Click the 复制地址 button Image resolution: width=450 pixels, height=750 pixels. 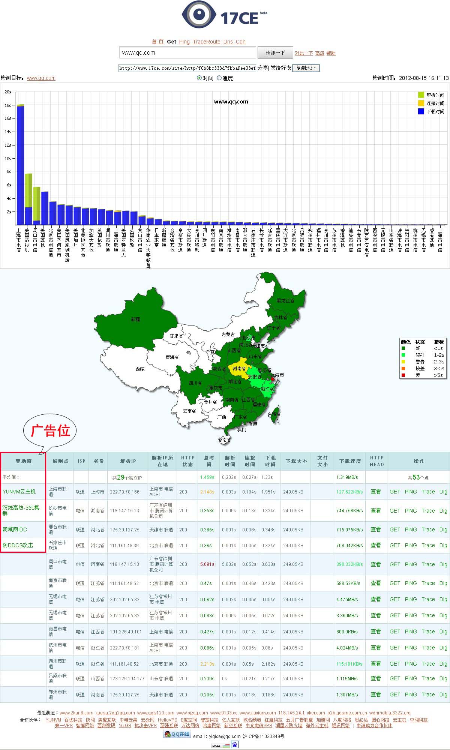(306, 68)
